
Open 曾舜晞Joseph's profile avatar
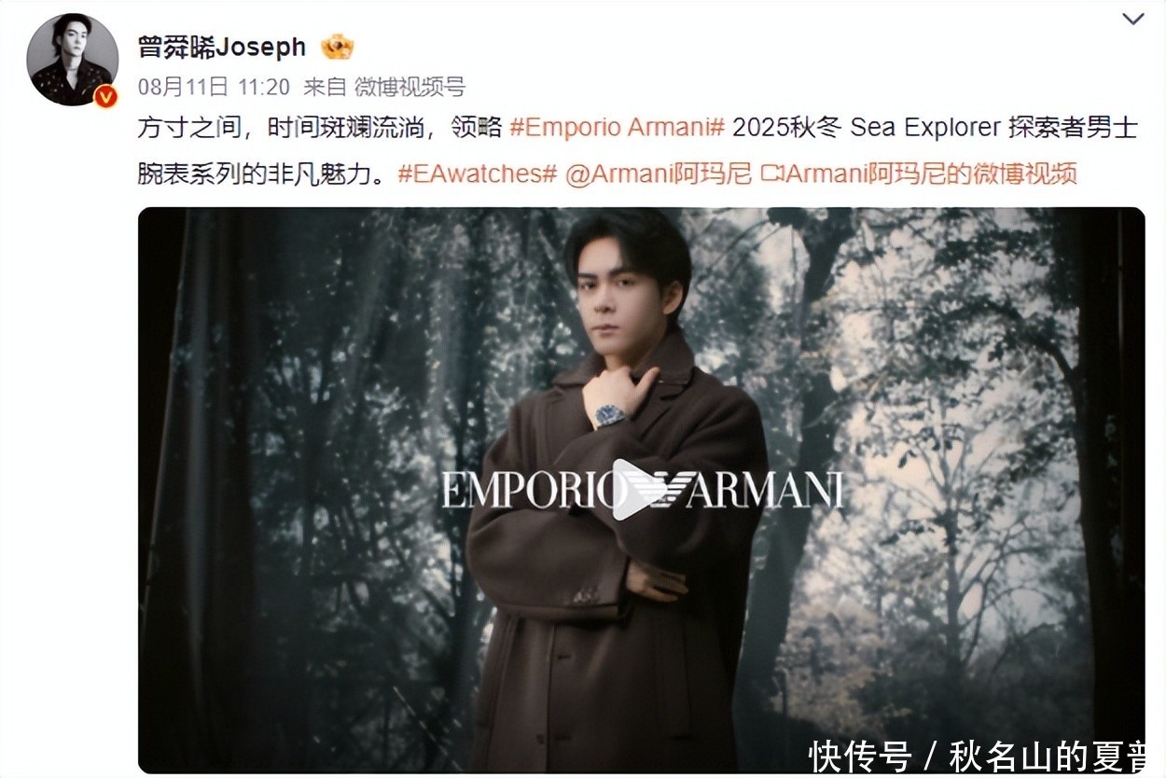coord(73,60)
